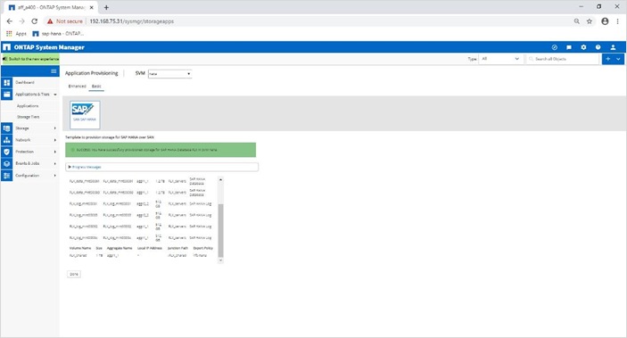Expand the Network menu arrow

click(55, 140)
